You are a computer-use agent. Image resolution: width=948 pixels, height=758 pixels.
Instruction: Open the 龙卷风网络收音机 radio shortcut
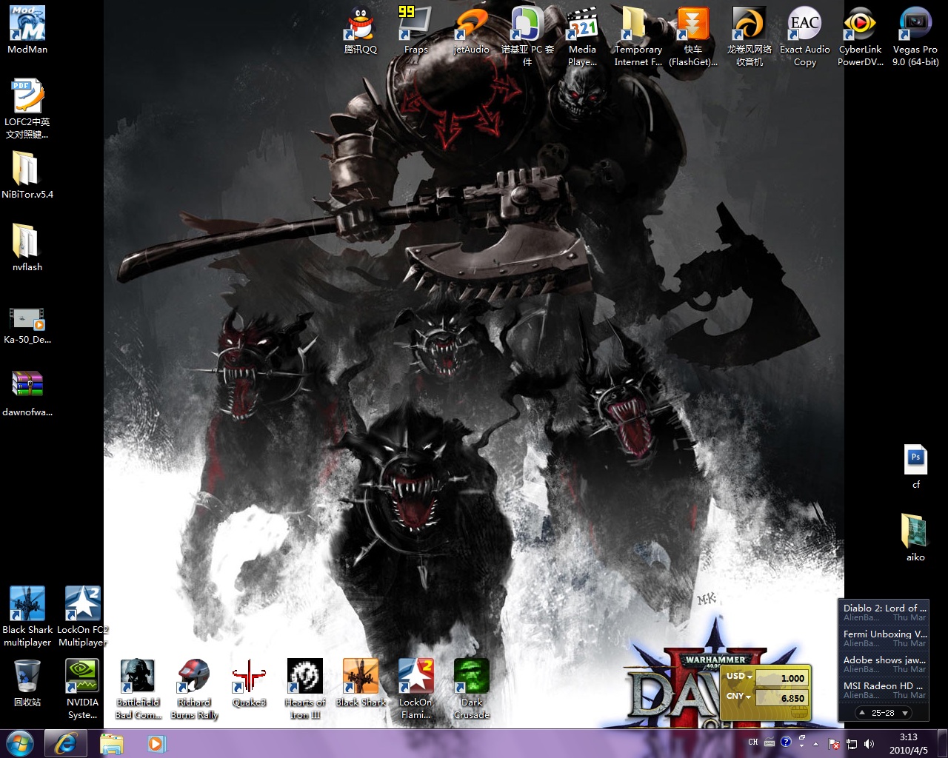pos(750,36)
